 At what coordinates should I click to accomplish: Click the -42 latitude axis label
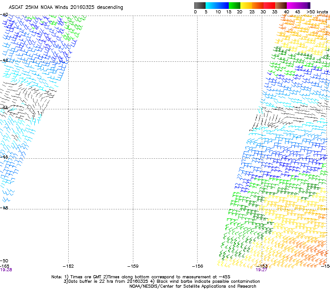tap(4, 60)
